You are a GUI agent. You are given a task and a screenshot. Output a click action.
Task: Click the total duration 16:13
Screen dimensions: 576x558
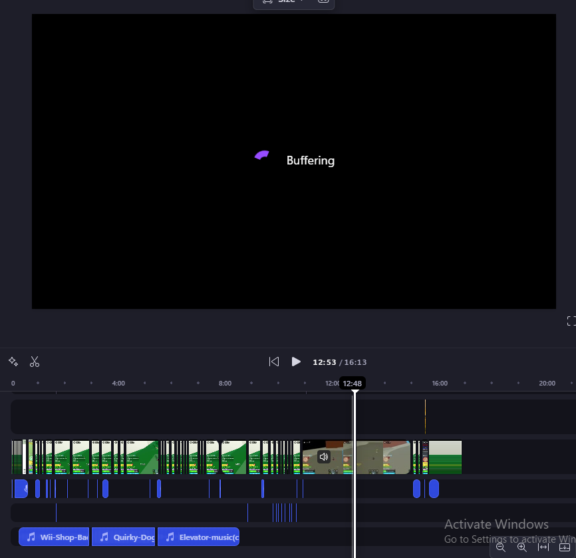355,362
